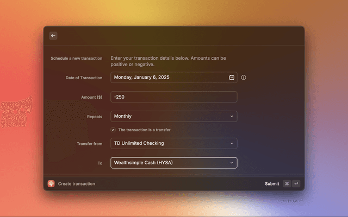Viewport: 348px width, 217px height.
Task: Click into the Amount field showing -250
Action: pyautogui.click(x=173, y=97)
